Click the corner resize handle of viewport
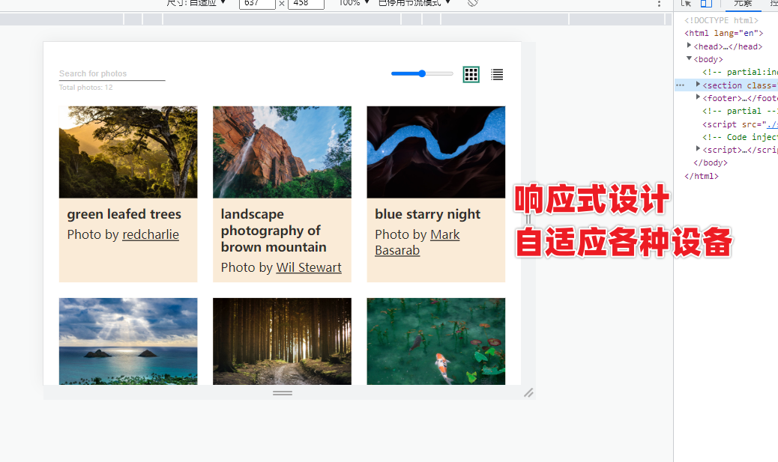 528,392
